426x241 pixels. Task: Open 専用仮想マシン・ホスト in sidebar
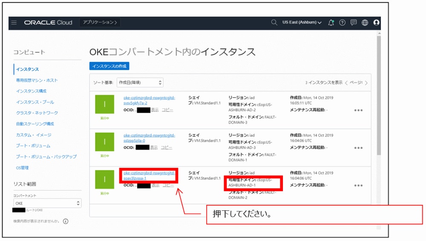[37, 80]
